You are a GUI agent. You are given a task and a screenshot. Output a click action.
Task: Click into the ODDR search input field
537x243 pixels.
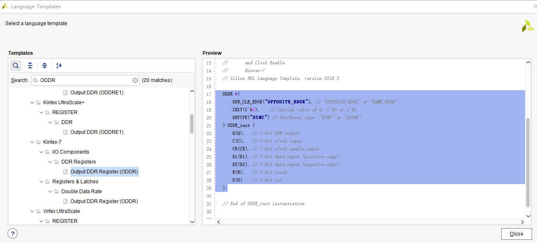85,80
